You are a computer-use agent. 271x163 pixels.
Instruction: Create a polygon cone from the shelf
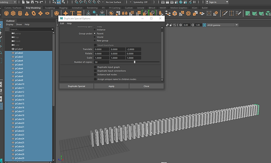pyautogui.click(x=27, y=13)
